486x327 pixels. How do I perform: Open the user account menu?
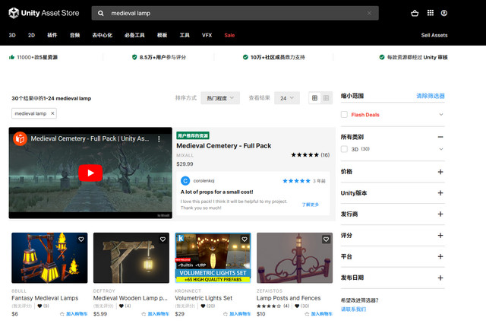coord(444,13)
